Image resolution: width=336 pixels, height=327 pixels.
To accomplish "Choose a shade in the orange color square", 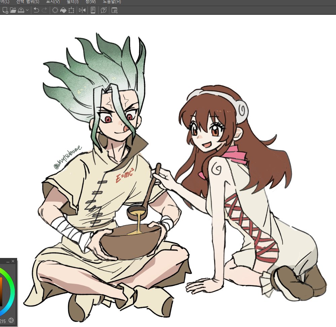I will (x=1, y=292).
